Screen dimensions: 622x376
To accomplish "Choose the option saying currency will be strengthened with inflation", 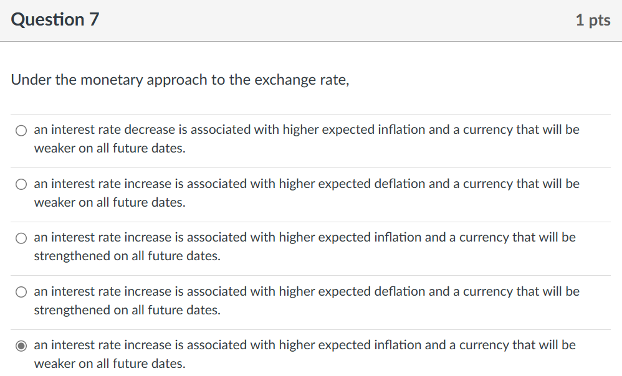I will (21, 238).
